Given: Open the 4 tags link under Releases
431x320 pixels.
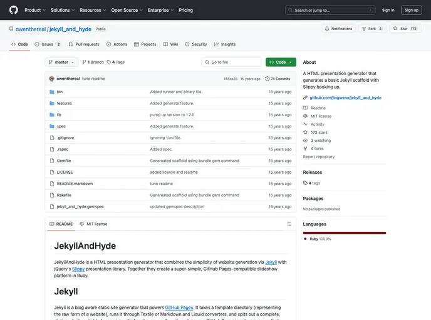Looking at the screenshot, I should [312, 183].
